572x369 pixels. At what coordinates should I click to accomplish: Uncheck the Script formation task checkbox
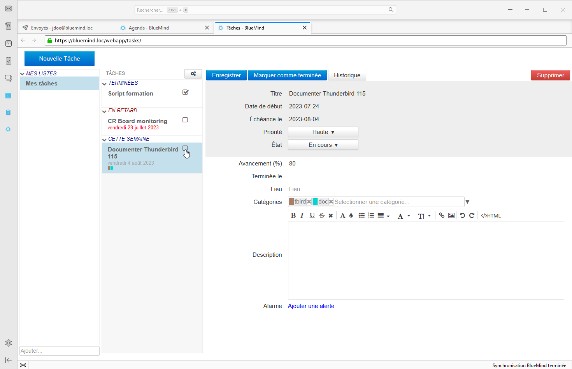[x=185, y=92]
